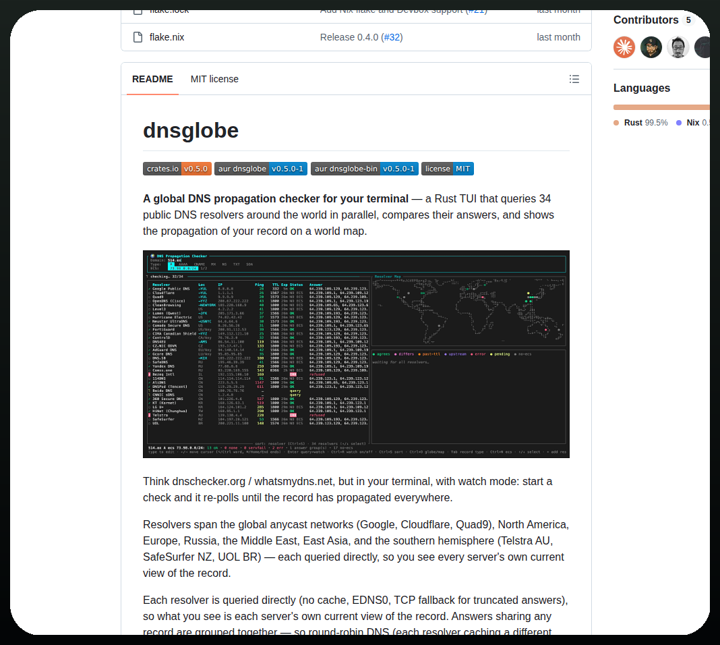Screen dimensions: 720x645
Task: Switch to the README tab
Action: pos(152,79)
